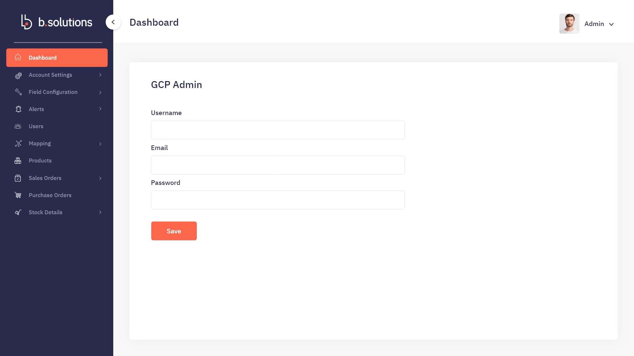Click the Field Configuration wrench icon
634x356 pixels.
[18, 92]
